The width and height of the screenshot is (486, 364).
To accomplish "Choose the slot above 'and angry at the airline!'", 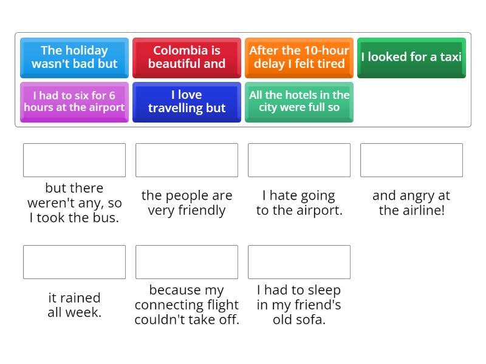I will pyautogui.click(x=412, y=160).
